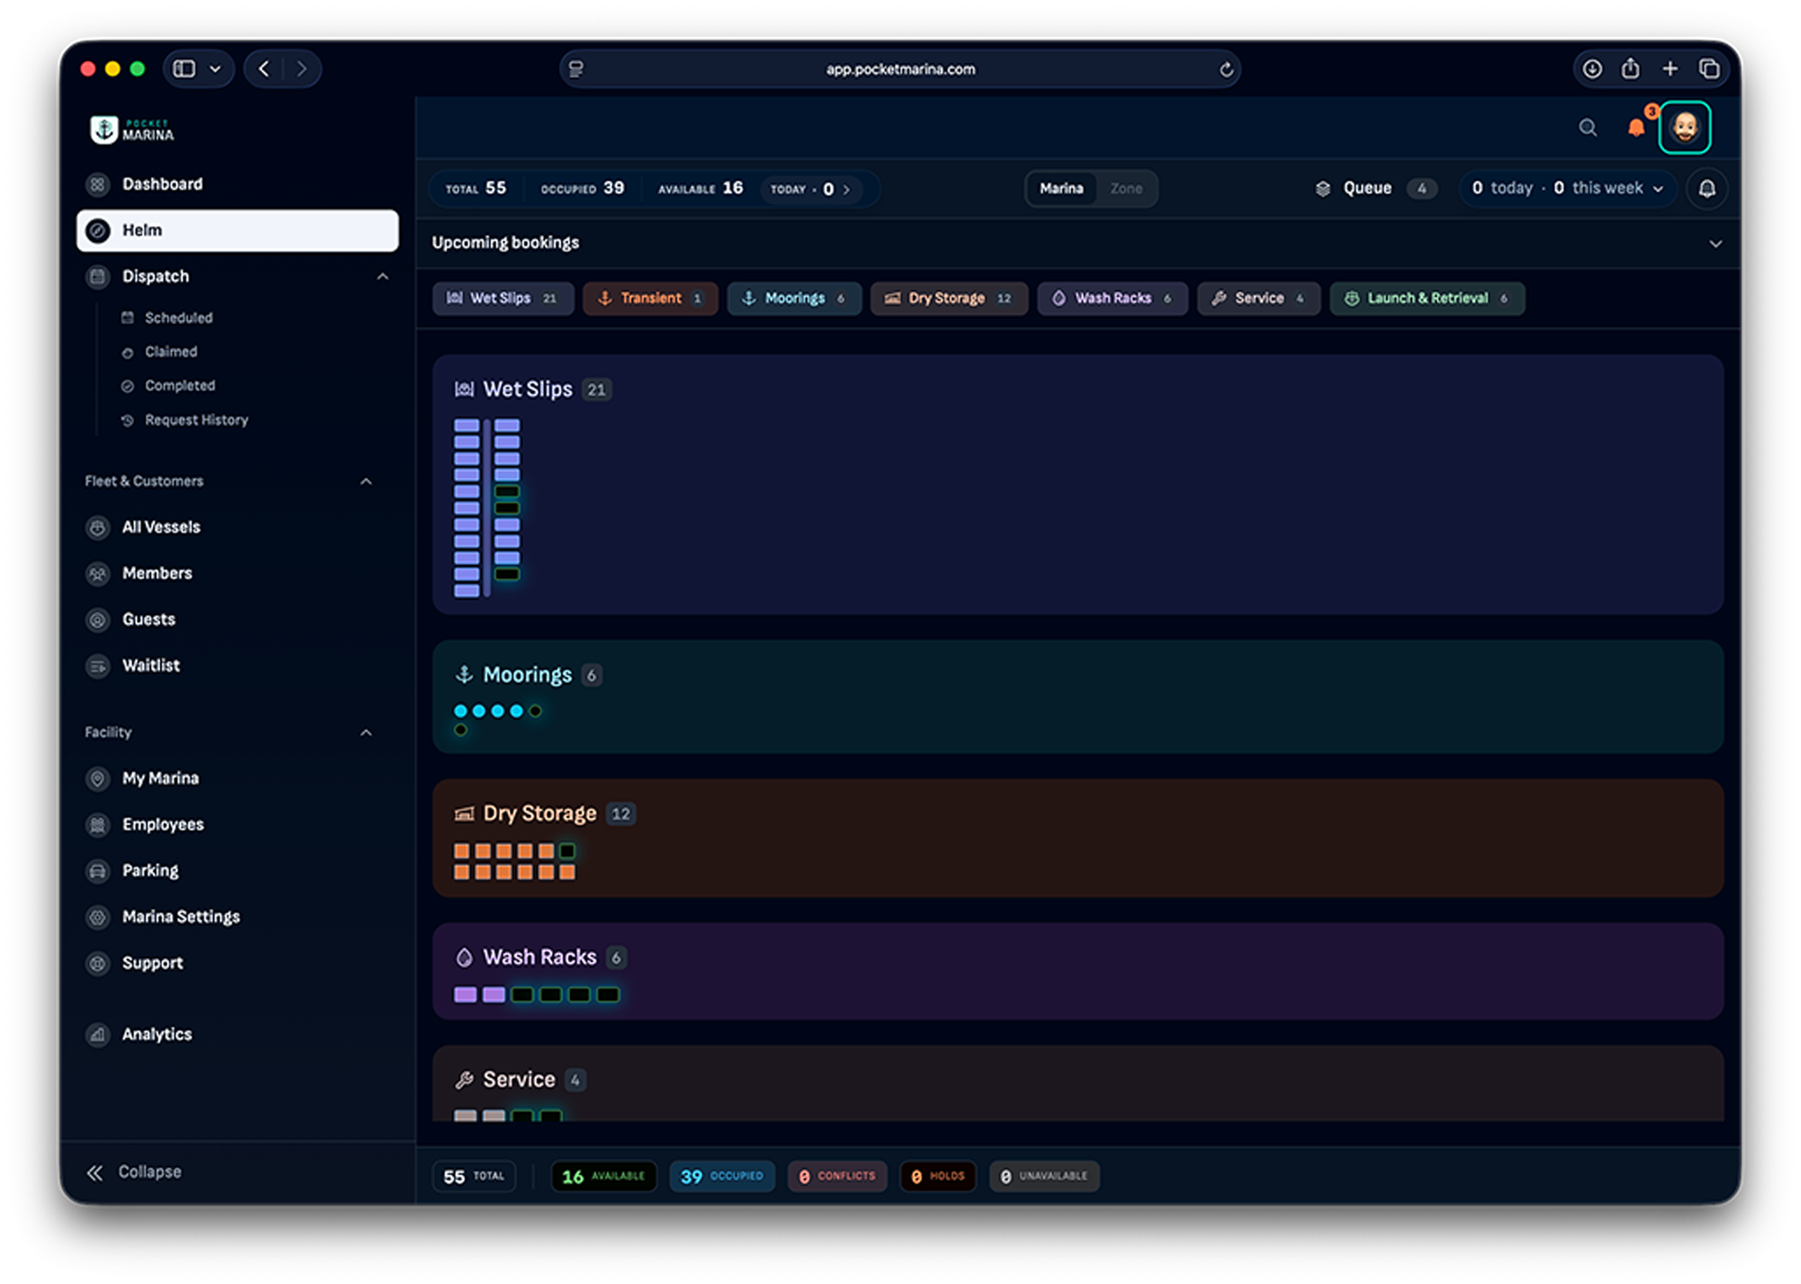
Task: Toggle the 16 Available status filter
Action: point(603,1176)
